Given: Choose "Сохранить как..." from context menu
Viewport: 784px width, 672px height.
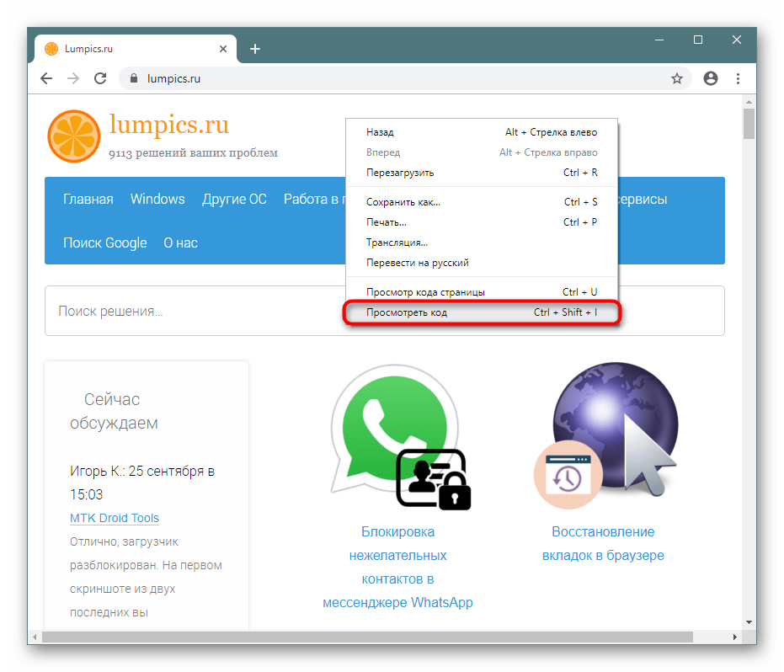Looking at the screenshot, I should tap(403, 202).
